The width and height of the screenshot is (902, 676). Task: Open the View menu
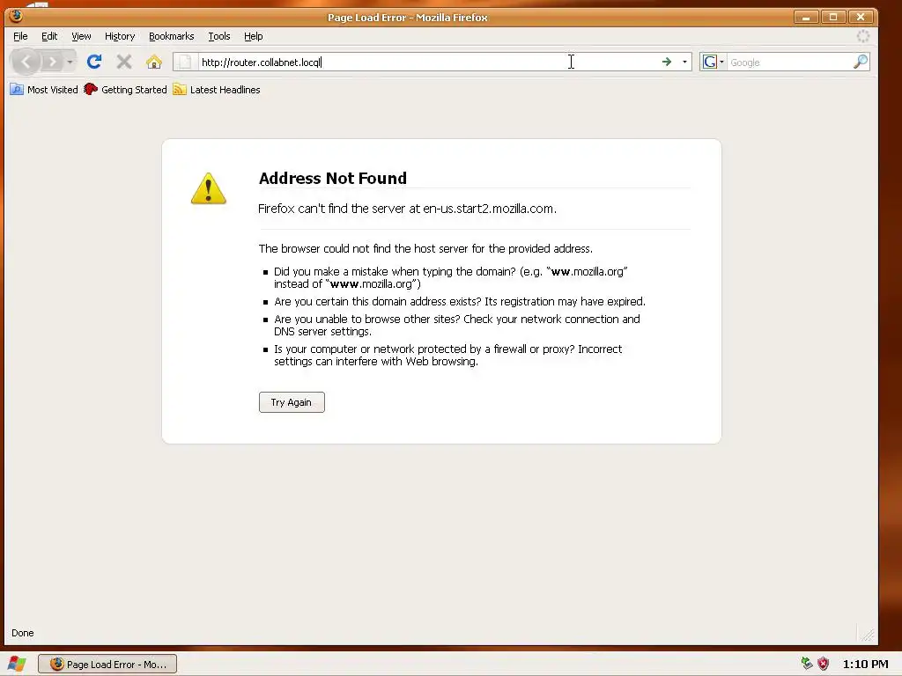tap(81, 36)
